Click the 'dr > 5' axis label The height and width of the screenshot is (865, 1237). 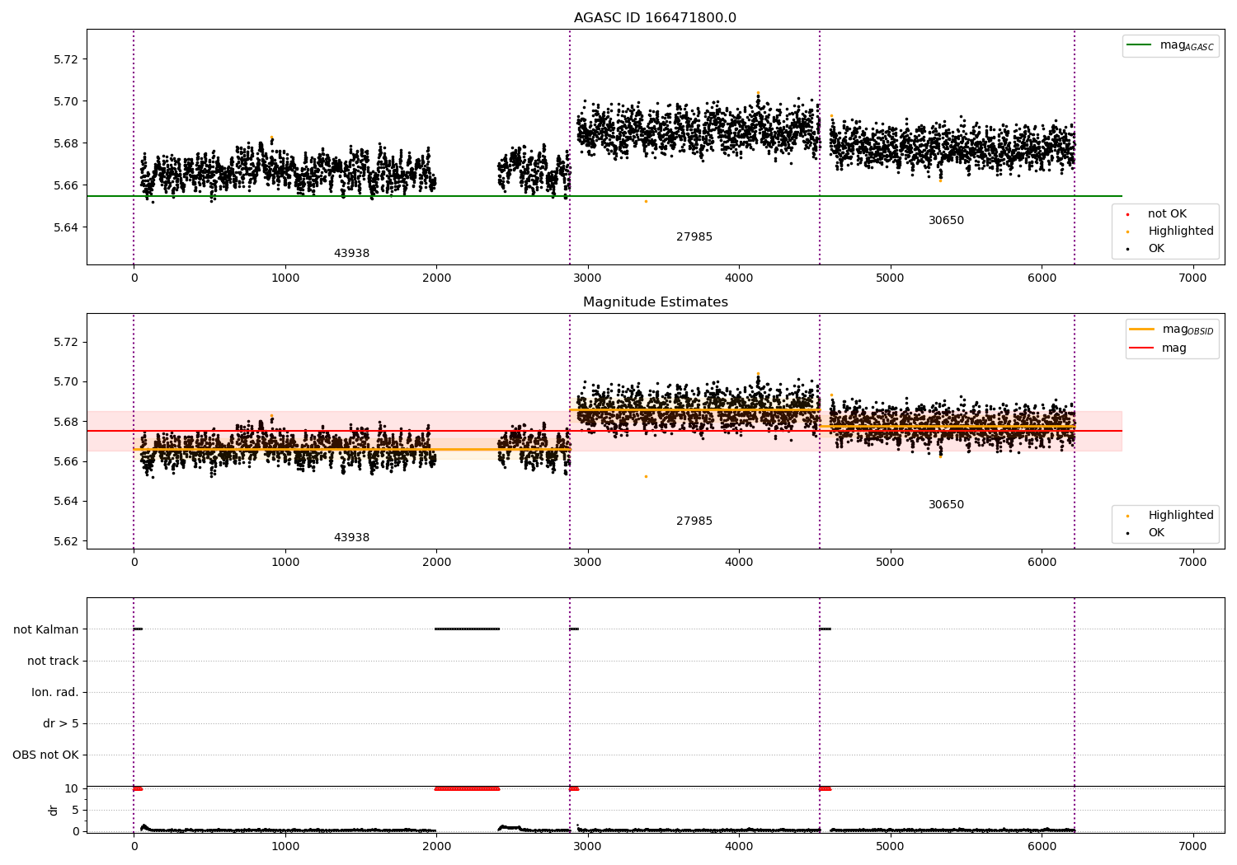tap(61, 724)
